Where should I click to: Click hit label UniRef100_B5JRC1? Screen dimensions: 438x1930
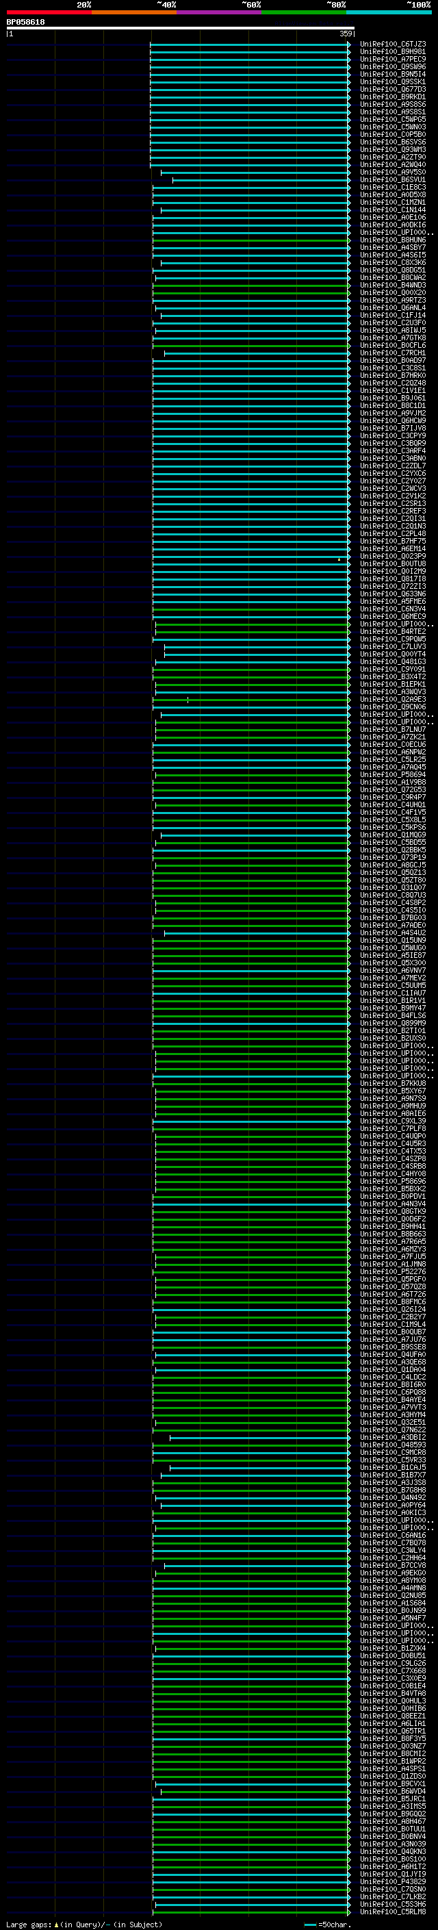click(x=393, y=1798)
